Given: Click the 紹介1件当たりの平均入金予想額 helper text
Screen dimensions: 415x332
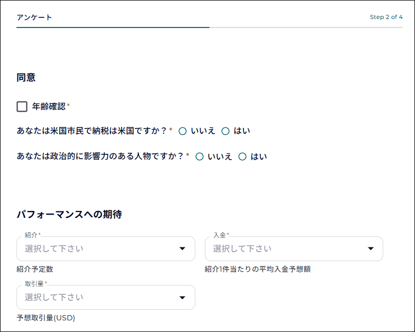Looking at the screenshot, I should point(257,269).
